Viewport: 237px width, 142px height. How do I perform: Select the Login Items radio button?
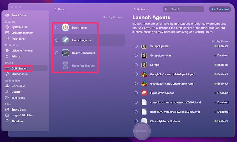[x=57, y=27]
